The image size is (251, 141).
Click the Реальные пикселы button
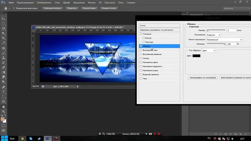[53, 8]
